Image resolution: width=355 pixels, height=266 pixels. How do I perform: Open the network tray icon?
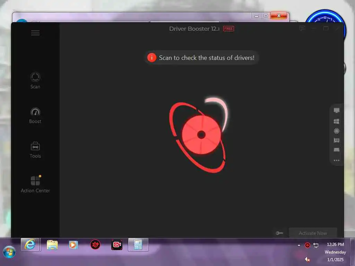315,245
